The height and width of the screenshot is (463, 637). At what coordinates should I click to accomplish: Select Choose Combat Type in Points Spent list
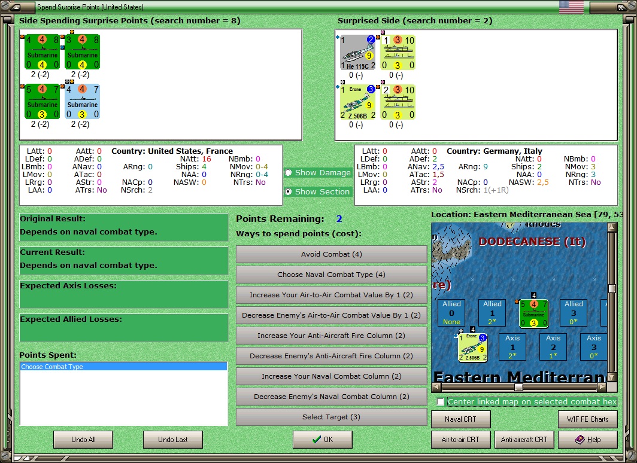click(123, 367)
